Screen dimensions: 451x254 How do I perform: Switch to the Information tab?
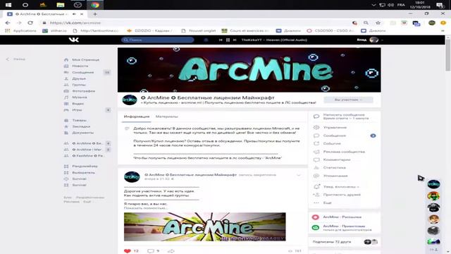[137, 116]
